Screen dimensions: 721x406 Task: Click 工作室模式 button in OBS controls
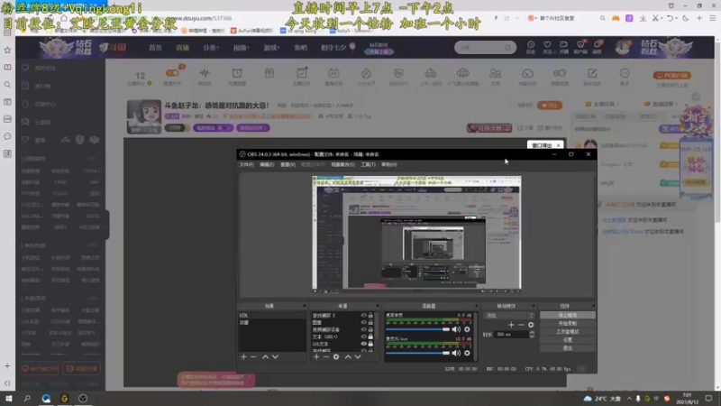(568, 332)
